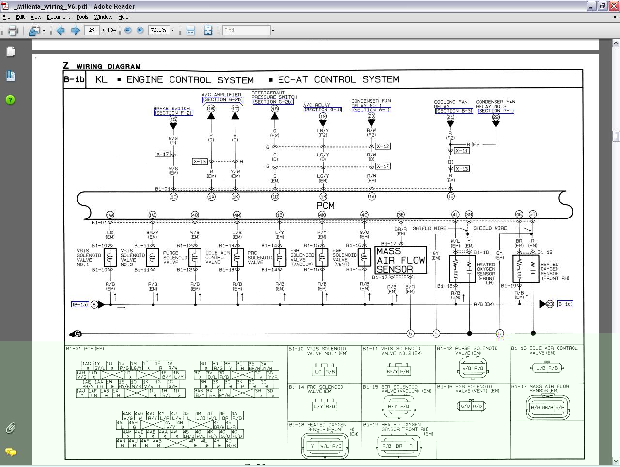This screenshot has width=620, height=467.
Task: Click the 'PURGE SOLENOID VALVE' component label
Action: [x=174, y=258]
